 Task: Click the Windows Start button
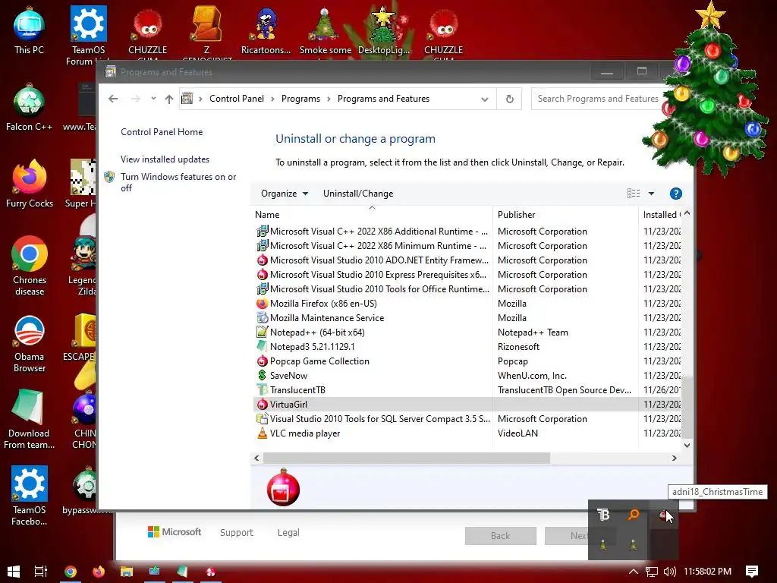click(14, 572)
